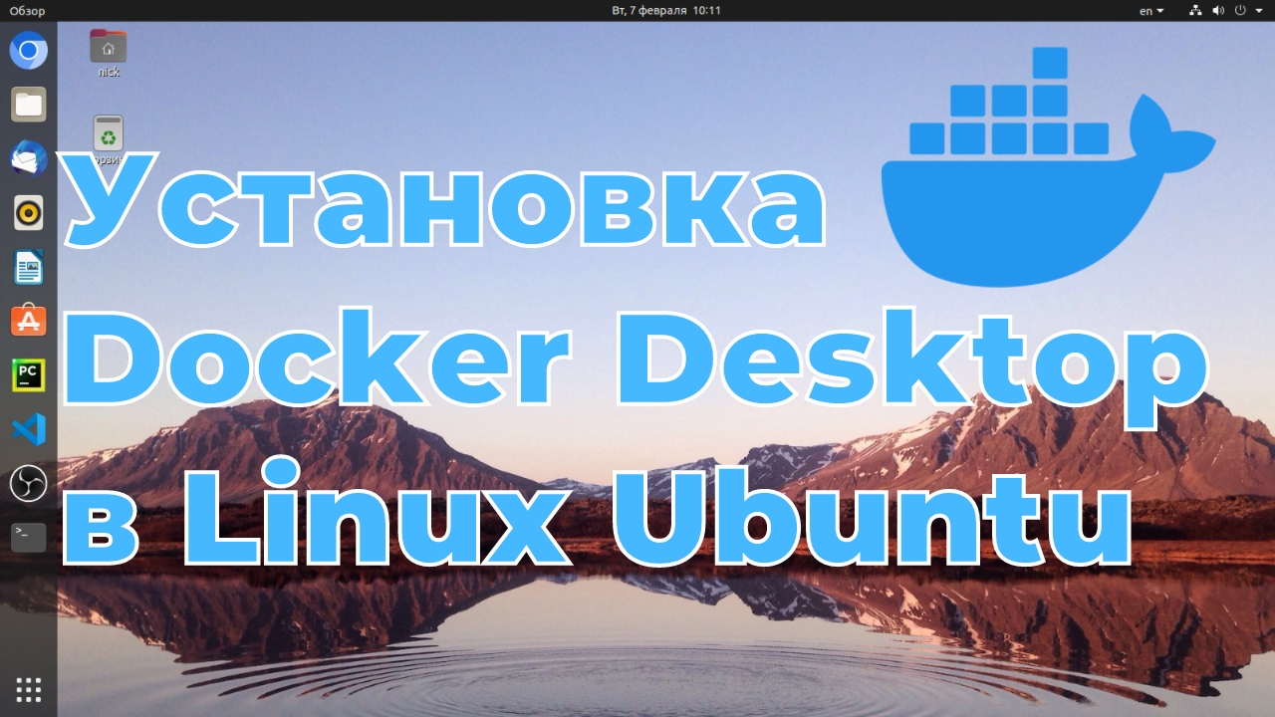Screen dimensions: 1275x717
Task: Click the network status icon in the top bar
Action: (1195, 10)
